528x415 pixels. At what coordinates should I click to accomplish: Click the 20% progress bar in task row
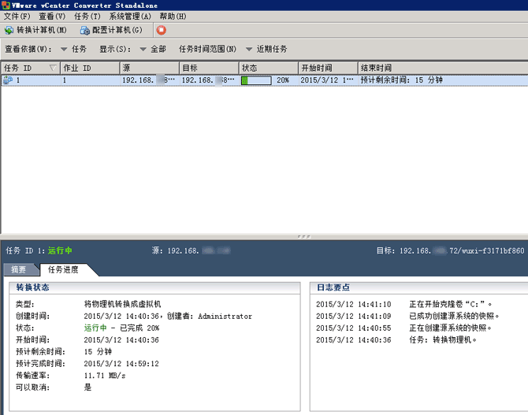click(256, 80)
